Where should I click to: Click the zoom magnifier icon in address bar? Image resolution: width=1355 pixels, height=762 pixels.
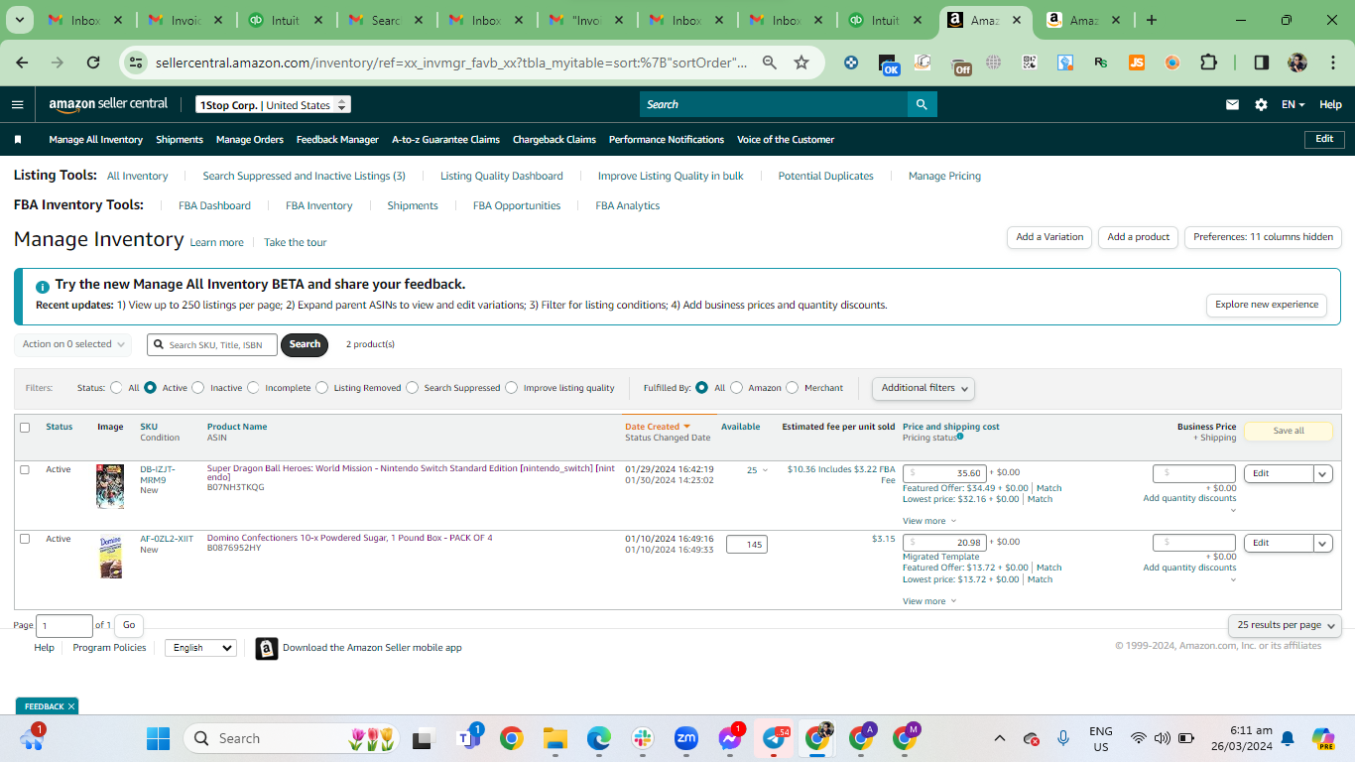(x=770, y=63)
